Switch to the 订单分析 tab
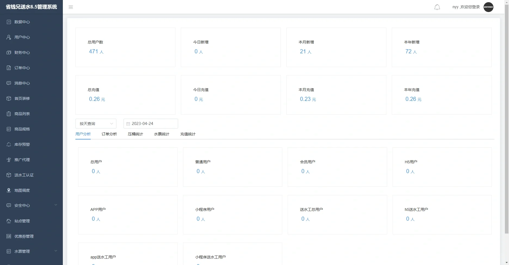 pyautogui.click(x=109, y=134)
